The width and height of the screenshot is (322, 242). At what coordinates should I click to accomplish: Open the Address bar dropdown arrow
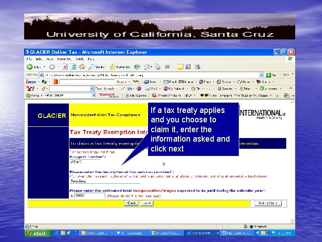tap(262, 75)
